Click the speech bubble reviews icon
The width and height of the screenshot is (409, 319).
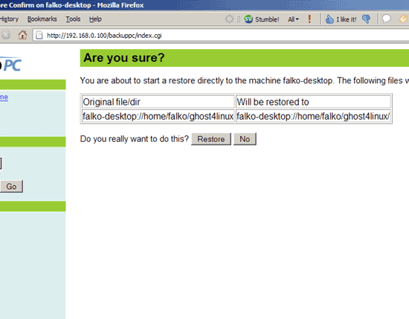click(x=386, y=19)
